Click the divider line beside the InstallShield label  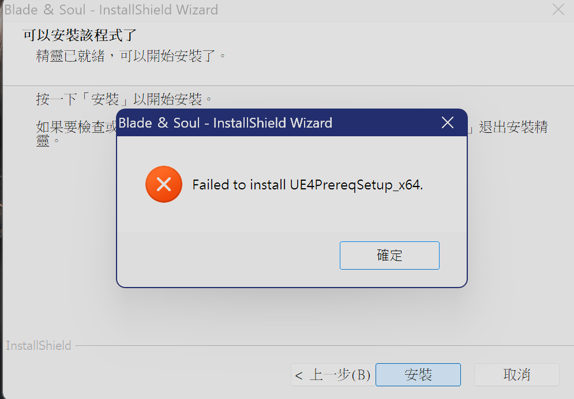tap(324, 345)
